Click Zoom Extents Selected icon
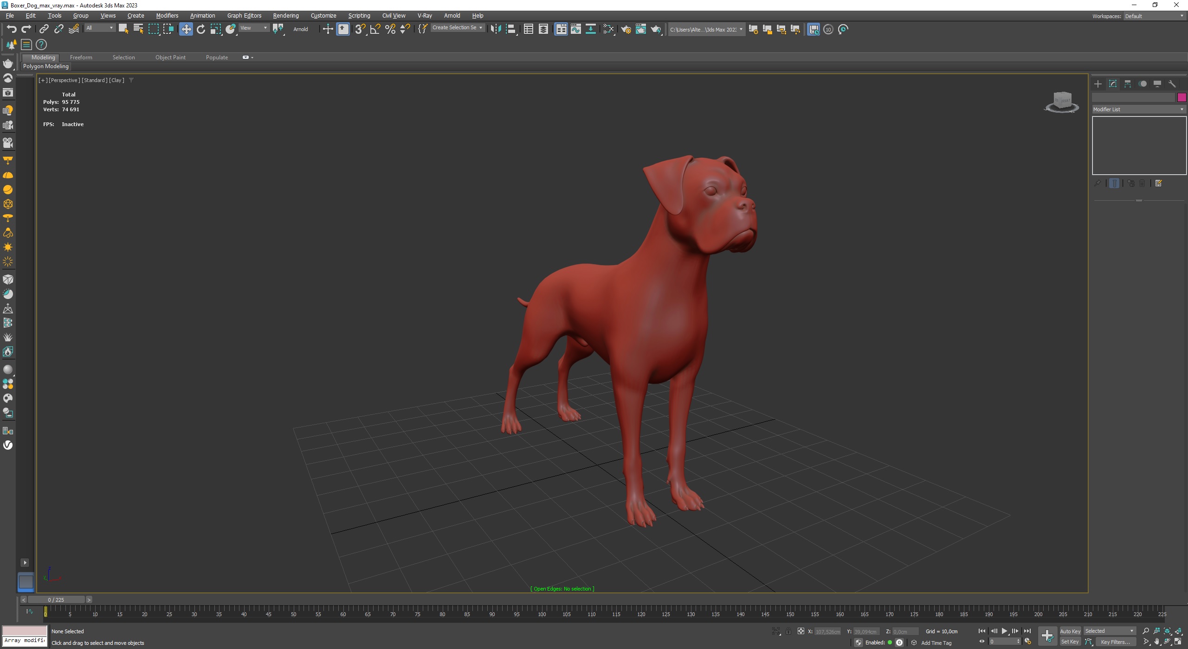 (1168, 631)
